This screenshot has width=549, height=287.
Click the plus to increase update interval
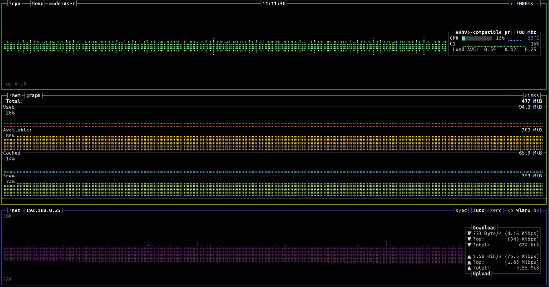point(511,4)
